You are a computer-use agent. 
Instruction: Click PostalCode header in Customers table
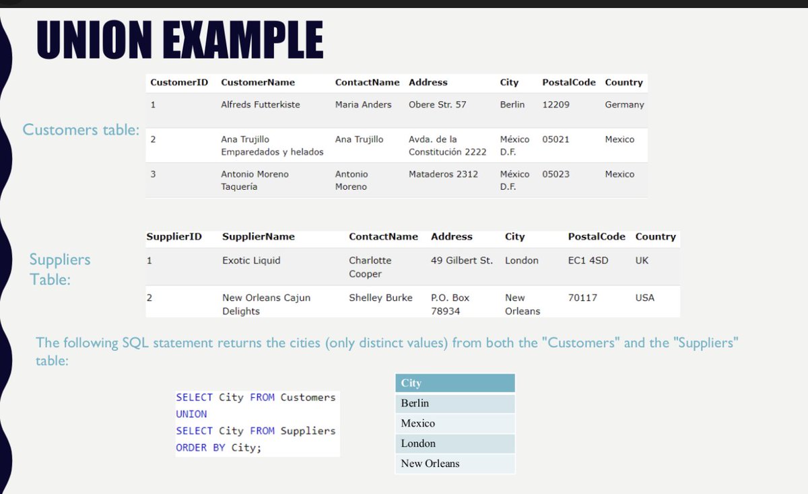[x=569, y=82]
